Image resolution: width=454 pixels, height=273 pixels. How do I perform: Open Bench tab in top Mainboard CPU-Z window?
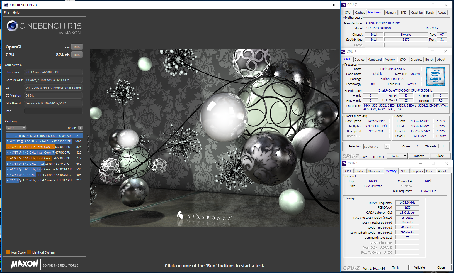pyautogui.click(x=430, y=13)
